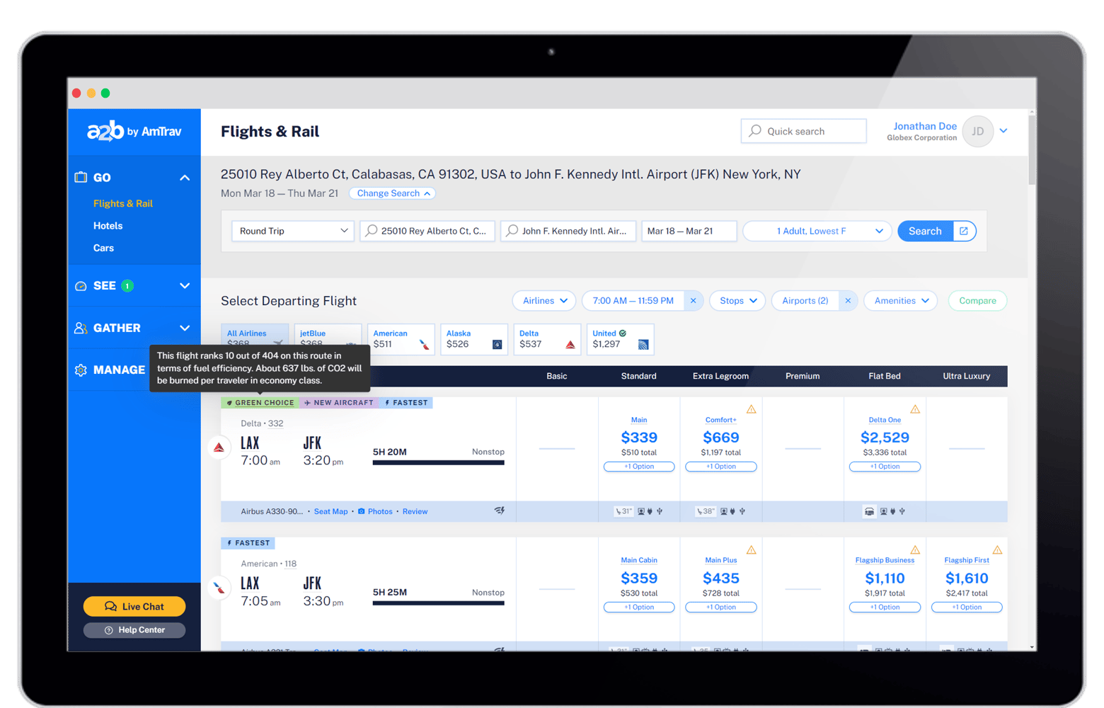Click the Search button

(x=925, y=231)
